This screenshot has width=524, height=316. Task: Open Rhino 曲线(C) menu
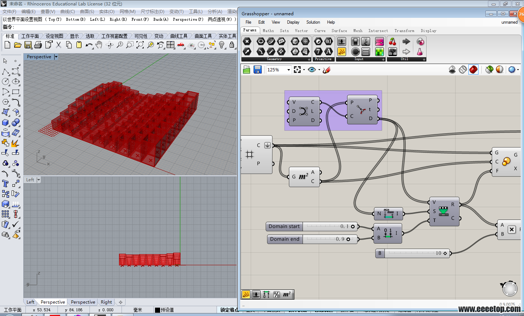(67, 12)
